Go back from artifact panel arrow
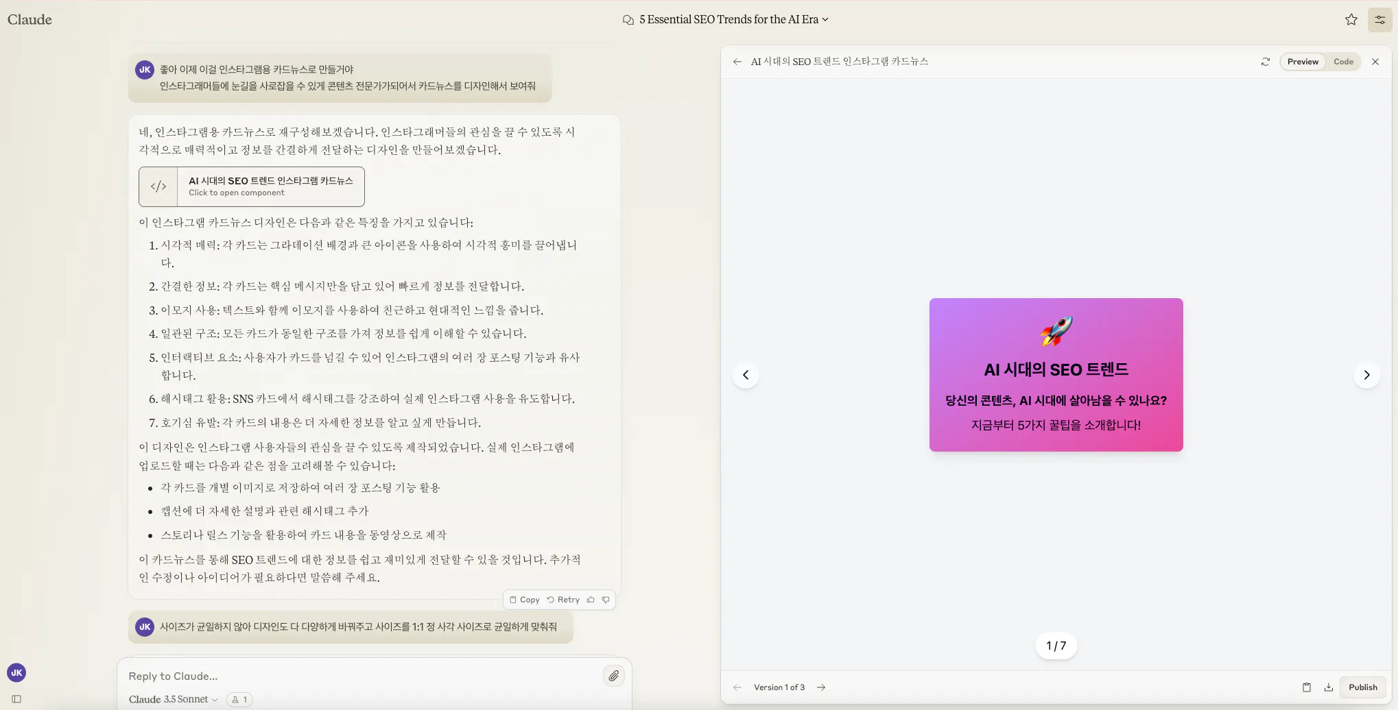Screen dimensions: 1398x710 point(737,62)
